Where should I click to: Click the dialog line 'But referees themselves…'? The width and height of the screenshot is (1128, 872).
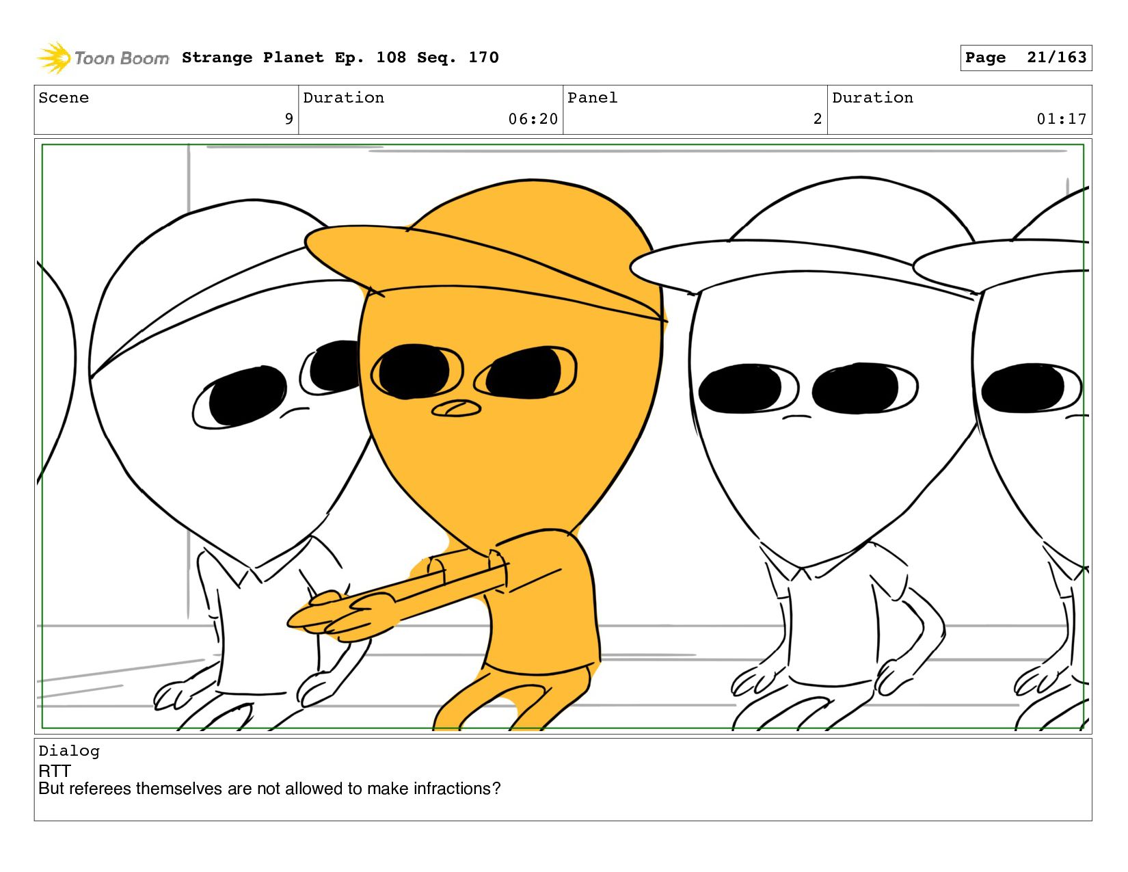point(269,789)
